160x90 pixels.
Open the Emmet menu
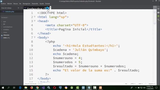47,3
